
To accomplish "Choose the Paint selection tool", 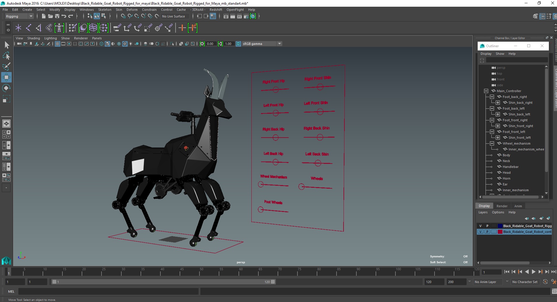I will [6, 66].
